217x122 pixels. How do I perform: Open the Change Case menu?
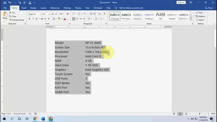point(62,14)
